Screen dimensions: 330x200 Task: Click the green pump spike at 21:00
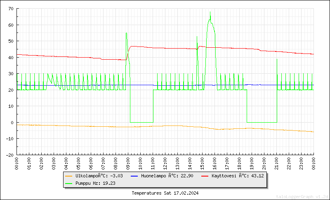(x=277, y=60)
